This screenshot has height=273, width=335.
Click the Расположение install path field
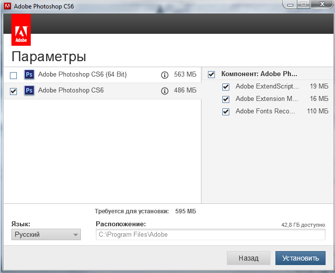[x=210, y=235]
